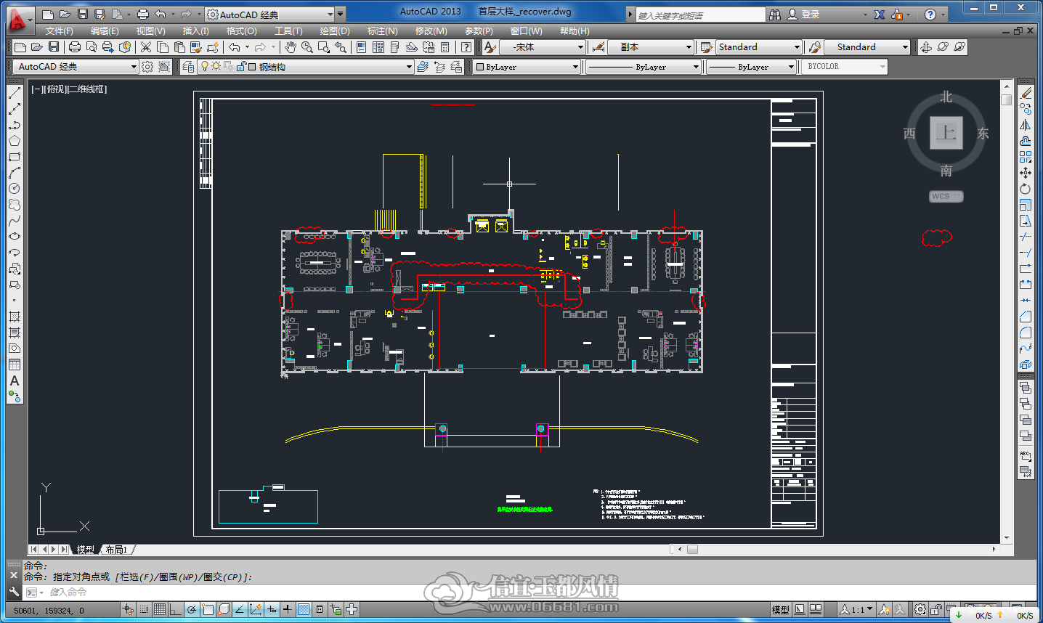Image resolution: width=1043 pixels, height=623 pixels.
Task: Click the Move tool icon
Action: (1026, 173)
